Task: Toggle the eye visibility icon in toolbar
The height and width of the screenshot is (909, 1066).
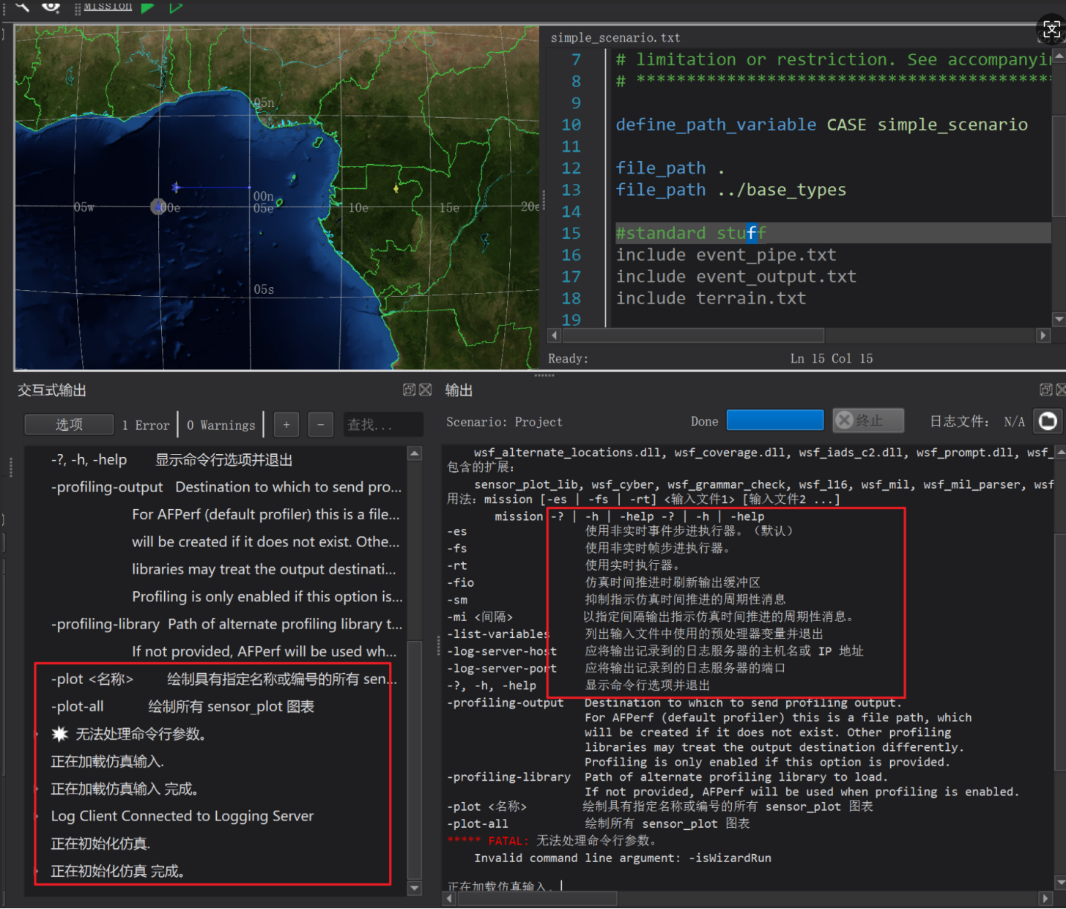Action: (x=51, y=7)
